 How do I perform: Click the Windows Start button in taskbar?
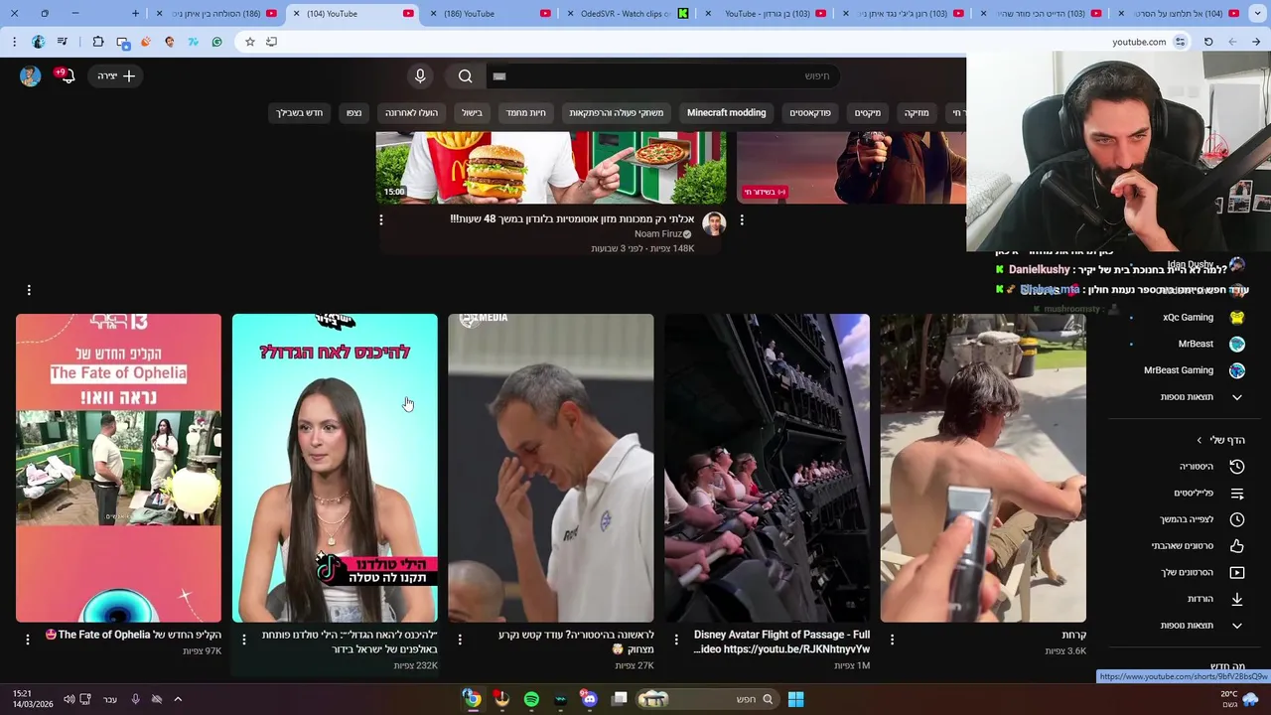[x=795, y=699]
